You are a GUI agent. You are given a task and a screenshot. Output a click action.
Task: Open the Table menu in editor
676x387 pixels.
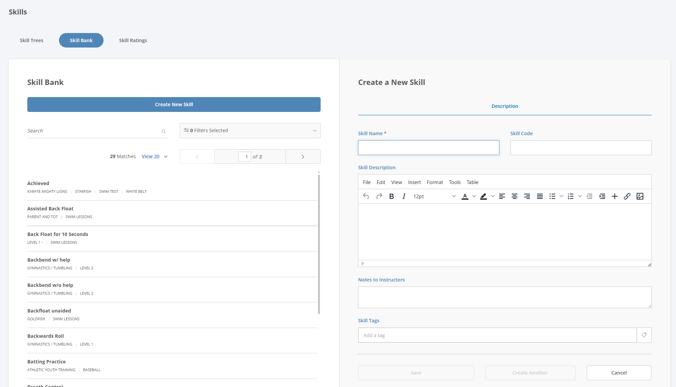(472, 182)
